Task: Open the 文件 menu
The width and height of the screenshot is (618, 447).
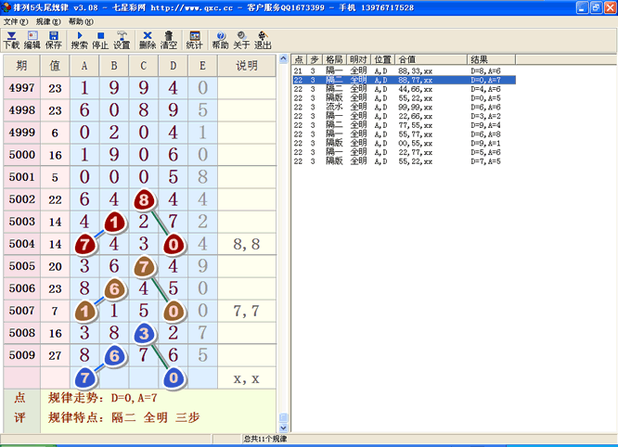Action: pos(16,21)
